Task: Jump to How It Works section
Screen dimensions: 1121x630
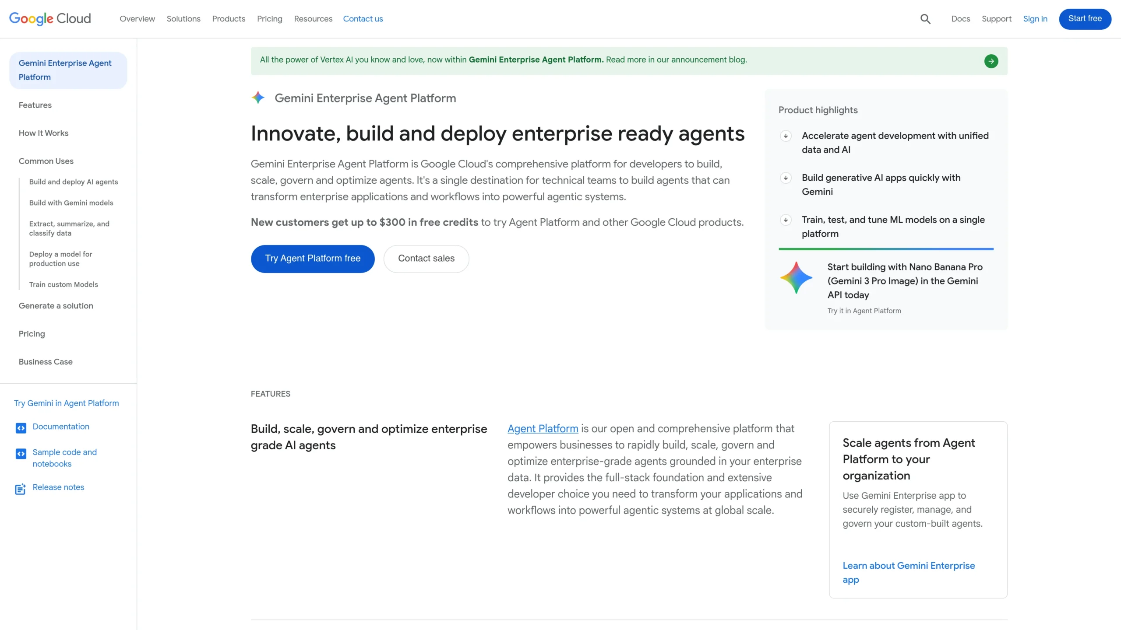Action: [x=43, y=133]
